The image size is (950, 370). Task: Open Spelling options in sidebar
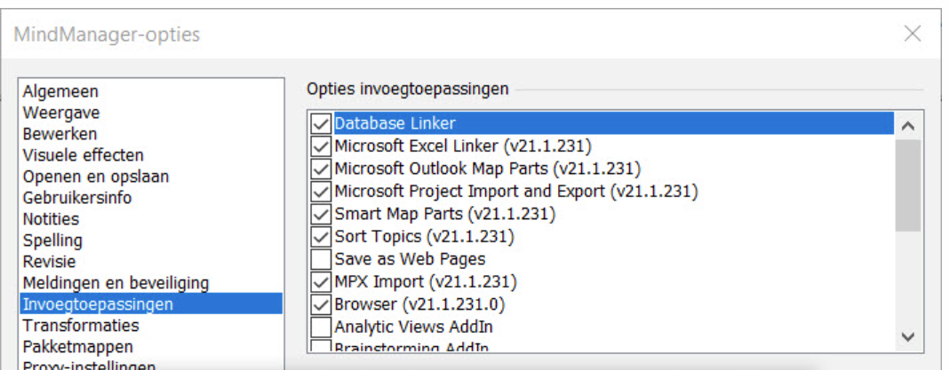coord(52,240)
